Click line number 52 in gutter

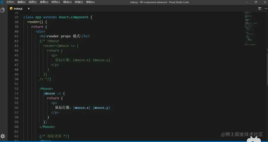coord(16,88)
